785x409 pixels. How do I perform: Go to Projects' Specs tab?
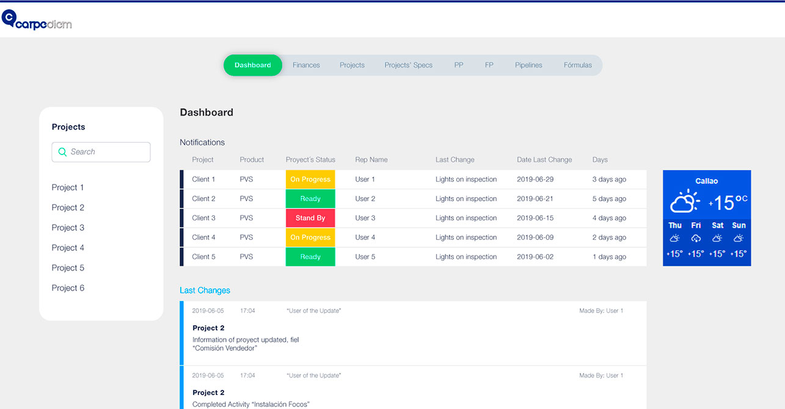pos(408,65)
